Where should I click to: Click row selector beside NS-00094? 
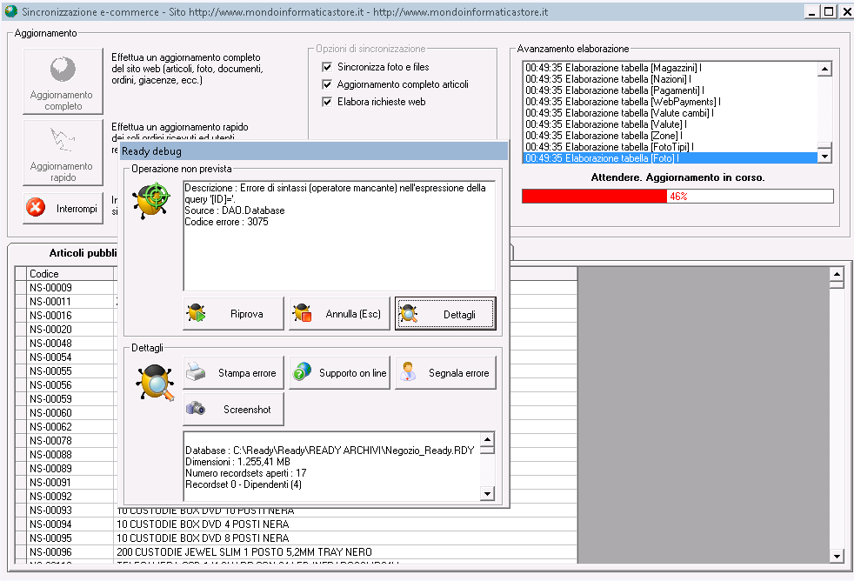coord(21,524)
